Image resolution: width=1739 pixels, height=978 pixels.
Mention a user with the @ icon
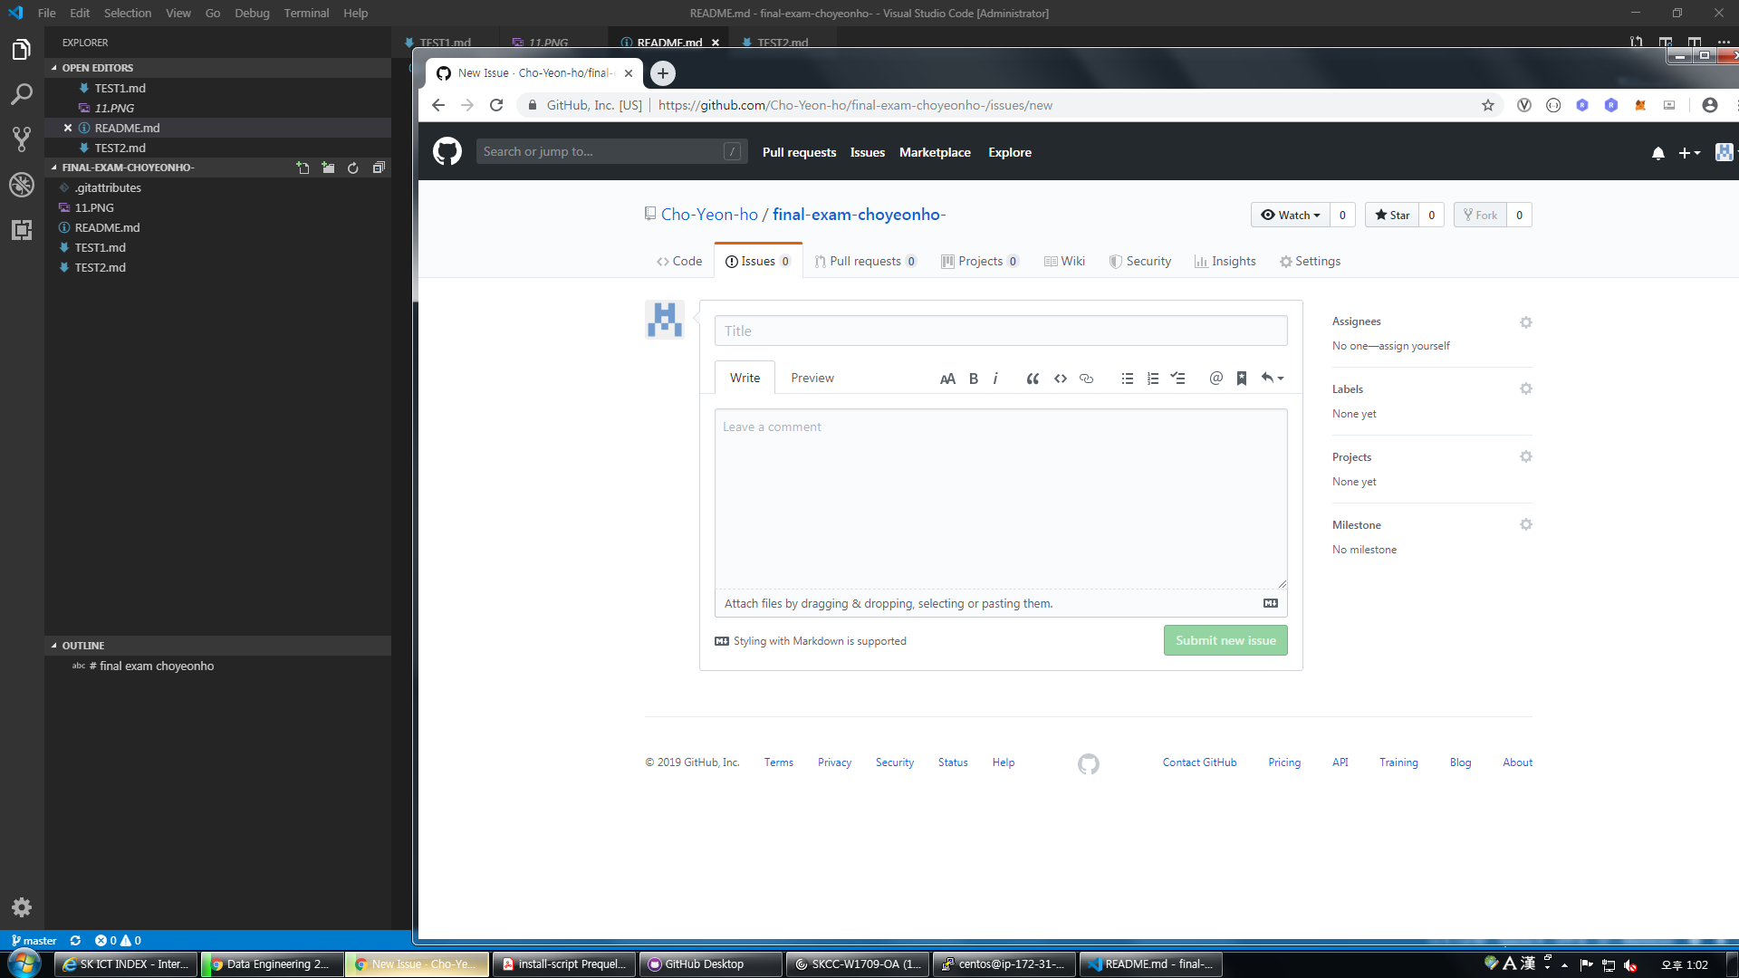tap(1215, 379)
